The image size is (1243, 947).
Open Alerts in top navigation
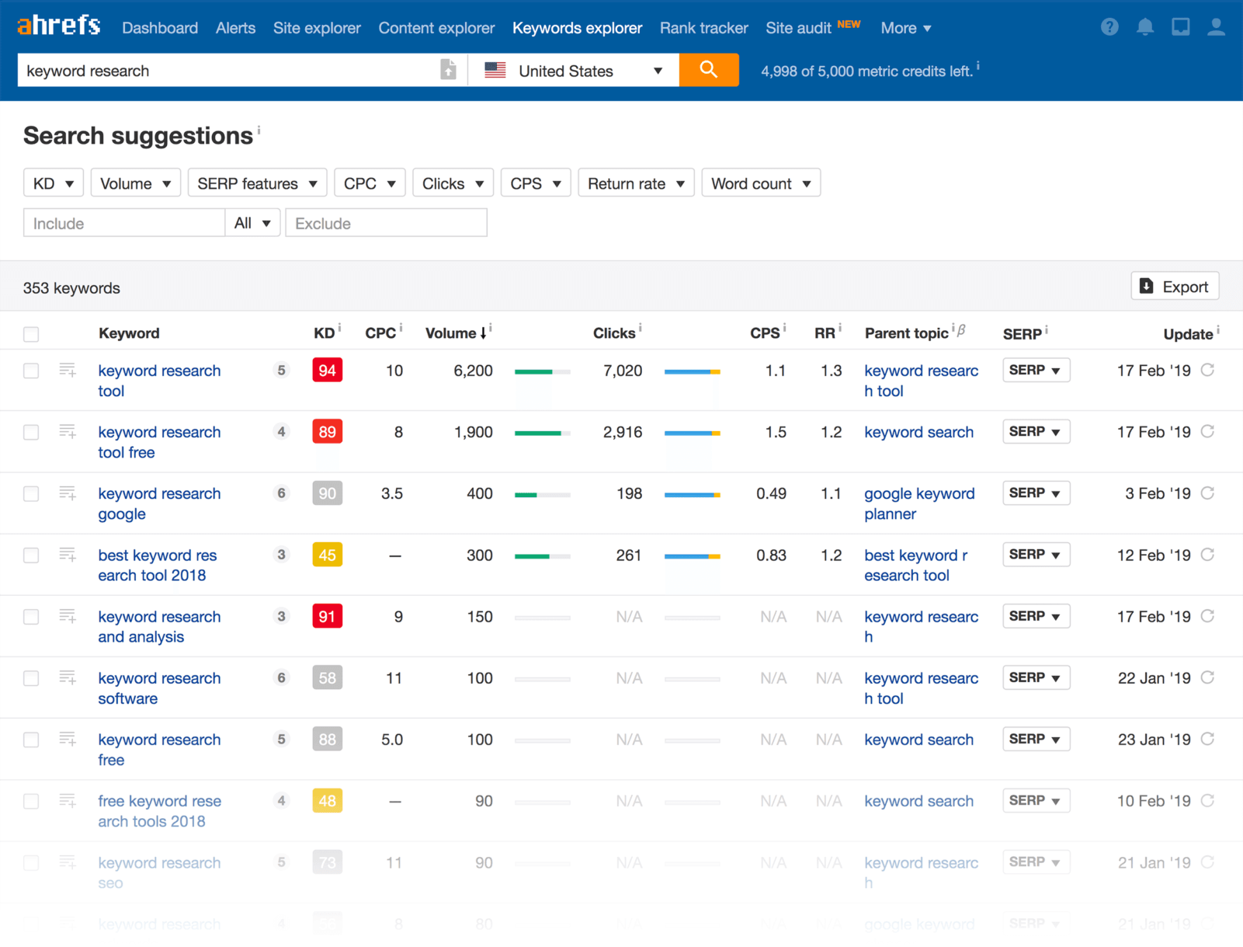235,28
